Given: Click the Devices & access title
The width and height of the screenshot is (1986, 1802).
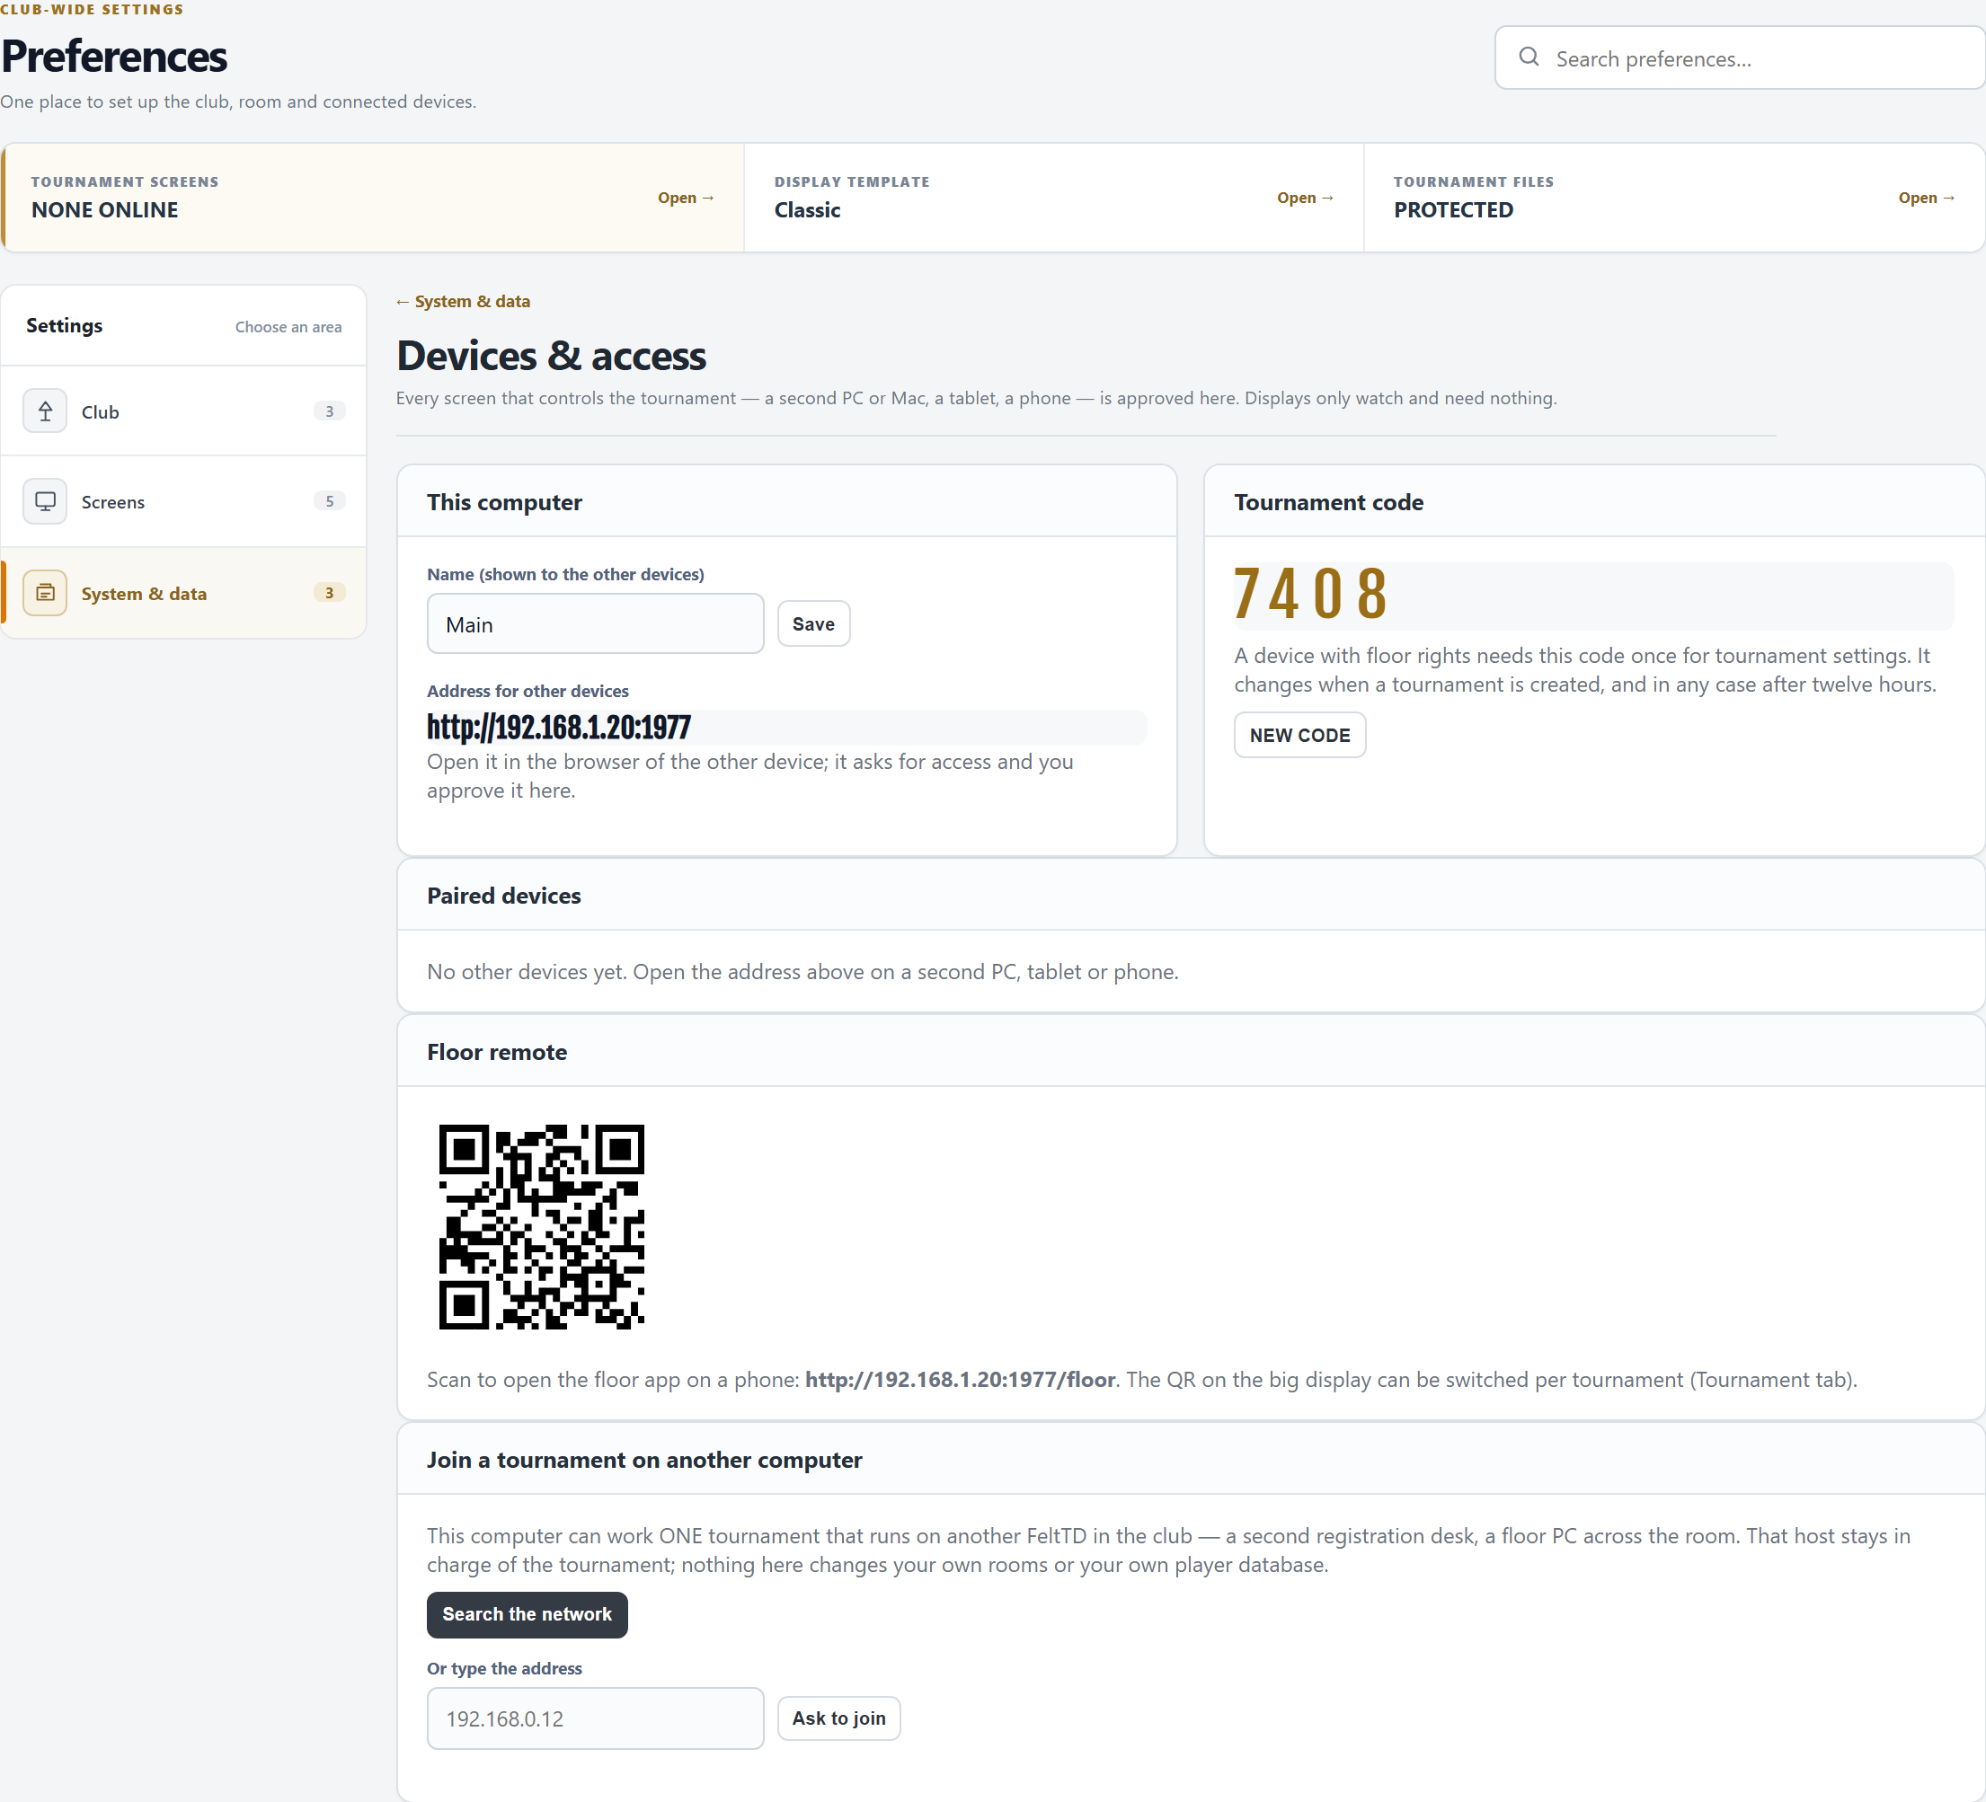Looking at the screenshot, I should 551,356.
